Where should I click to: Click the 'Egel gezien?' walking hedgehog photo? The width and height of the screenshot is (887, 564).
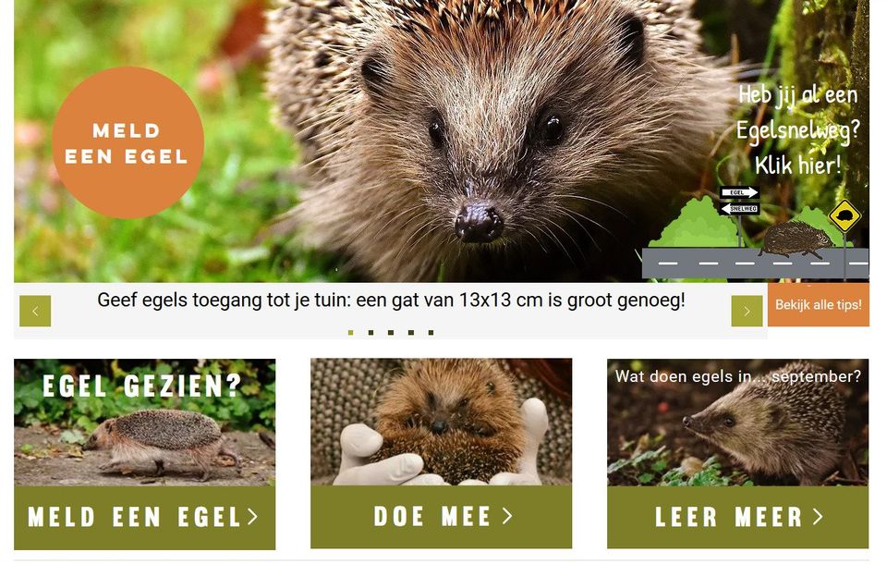pyautogui.click(x=145, y=422)
